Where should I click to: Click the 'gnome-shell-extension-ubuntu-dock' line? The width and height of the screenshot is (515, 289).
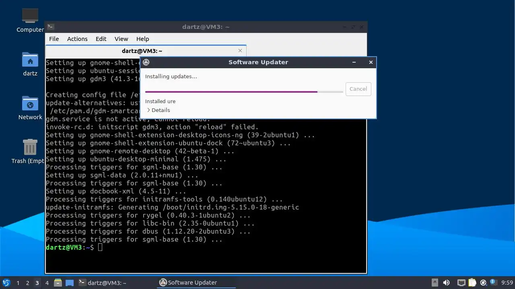pyautogui.click(x=168, y=143)
